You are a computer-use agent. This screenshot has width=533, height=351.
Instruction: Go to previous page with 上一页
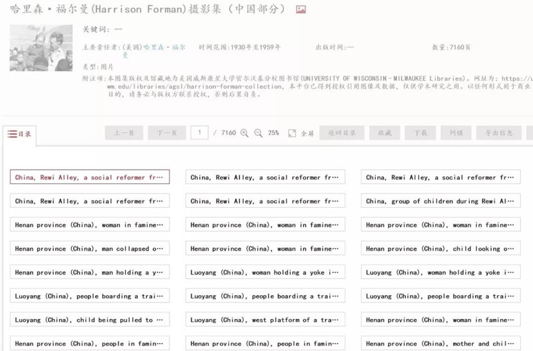click(x=124, y=133)
